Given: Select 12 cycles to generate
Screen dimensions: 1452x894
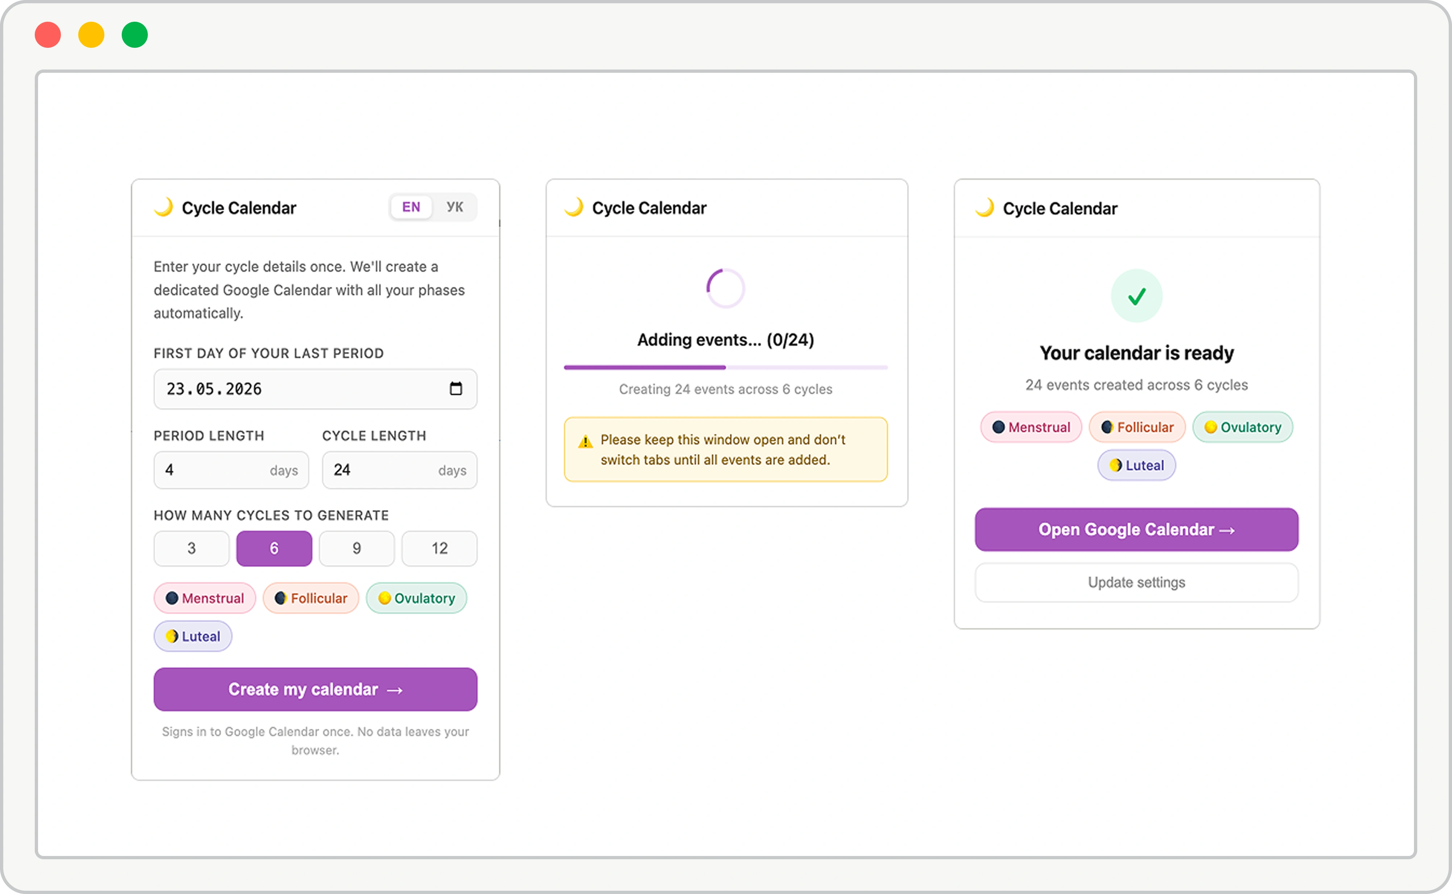Looking at the screenshot, I should coord(439,548).
